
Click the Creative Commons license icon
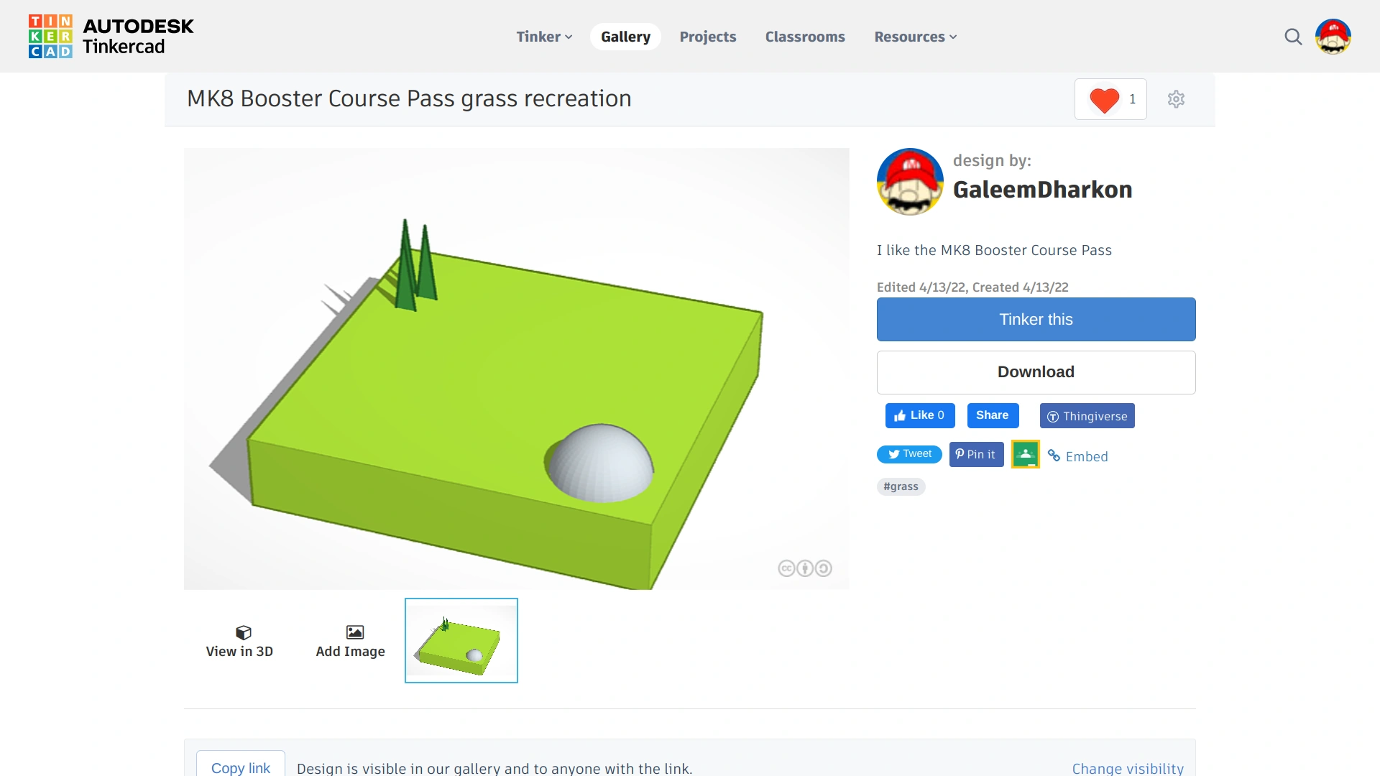(804, 568)
